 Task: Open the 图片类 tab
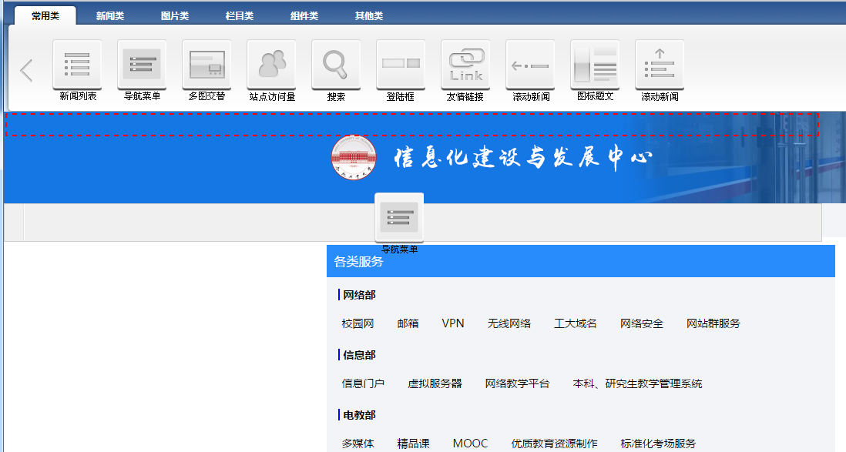point(175,16)
